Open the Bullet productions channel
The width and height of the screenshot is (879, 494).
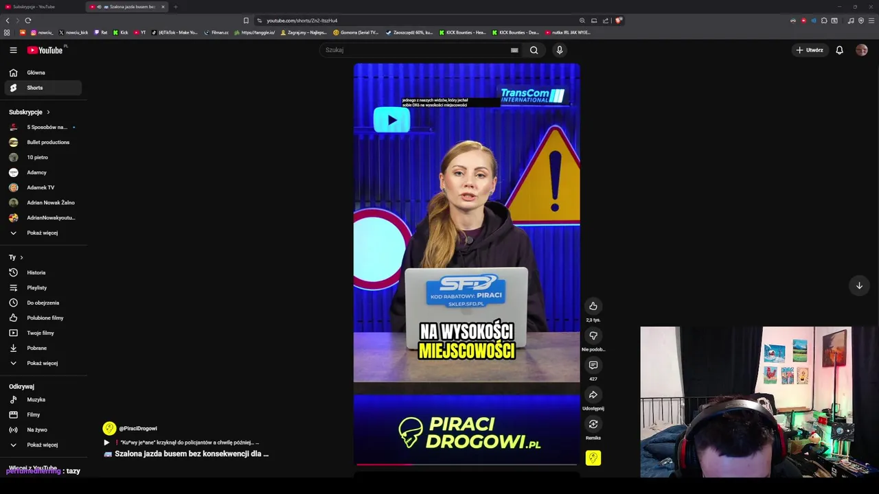point(43,142)
